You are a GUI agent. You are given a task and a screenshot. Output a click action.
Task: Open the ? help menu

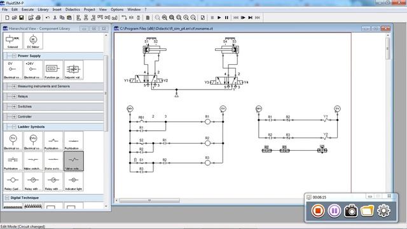click(146, 10)
